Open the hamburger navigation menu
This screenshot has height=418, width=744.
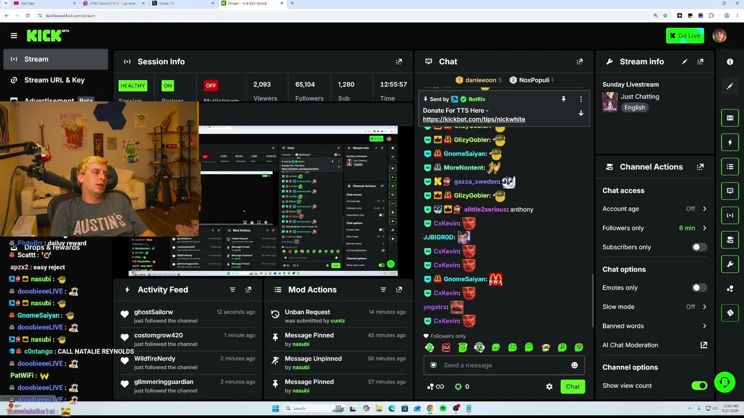(x=14, y=35)
